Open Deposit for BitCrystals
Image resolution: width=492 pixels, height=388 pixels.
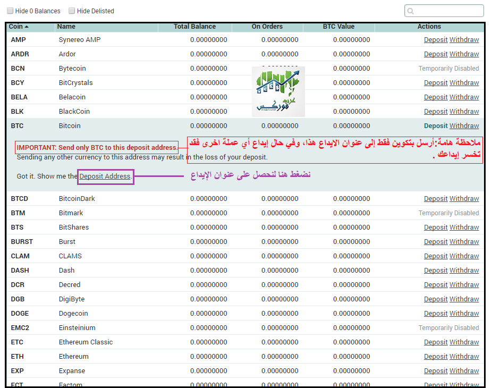[x=436, y=83]
